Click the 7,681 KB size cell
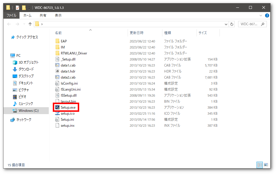The height and width of the screenshot is (174, 276). pos(211,77)
